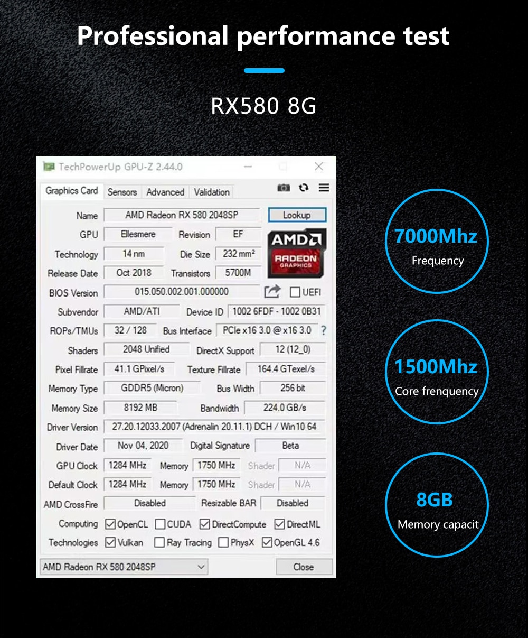
Task: Click the RX580 8G heading text
Action: [x=263, y=106]
